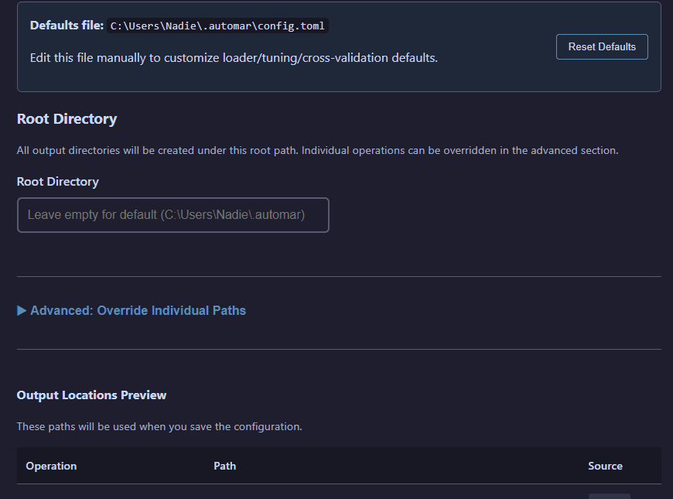Click the Output Locations Preview heading
This screenshot has width=673, height=499.
click(91, 395)
